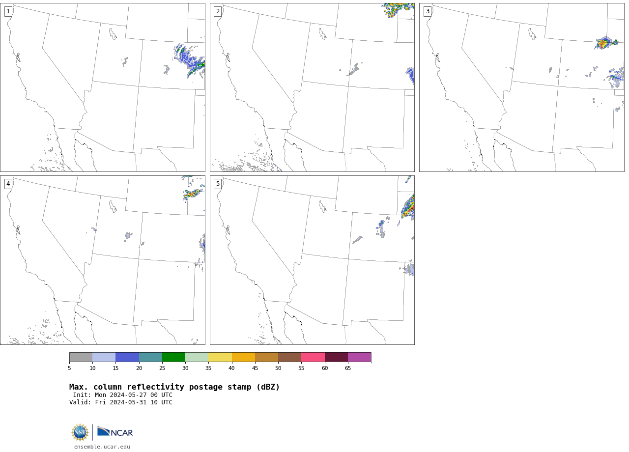629x452 pixels.
Task: Click the NSF logo icon
Action: click(80, 432)
